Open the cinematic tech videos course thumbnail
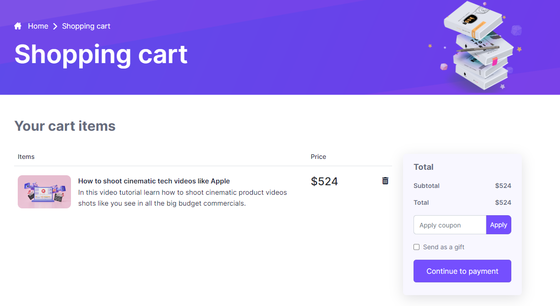This screenshot has height=306, width=560. 44,192
